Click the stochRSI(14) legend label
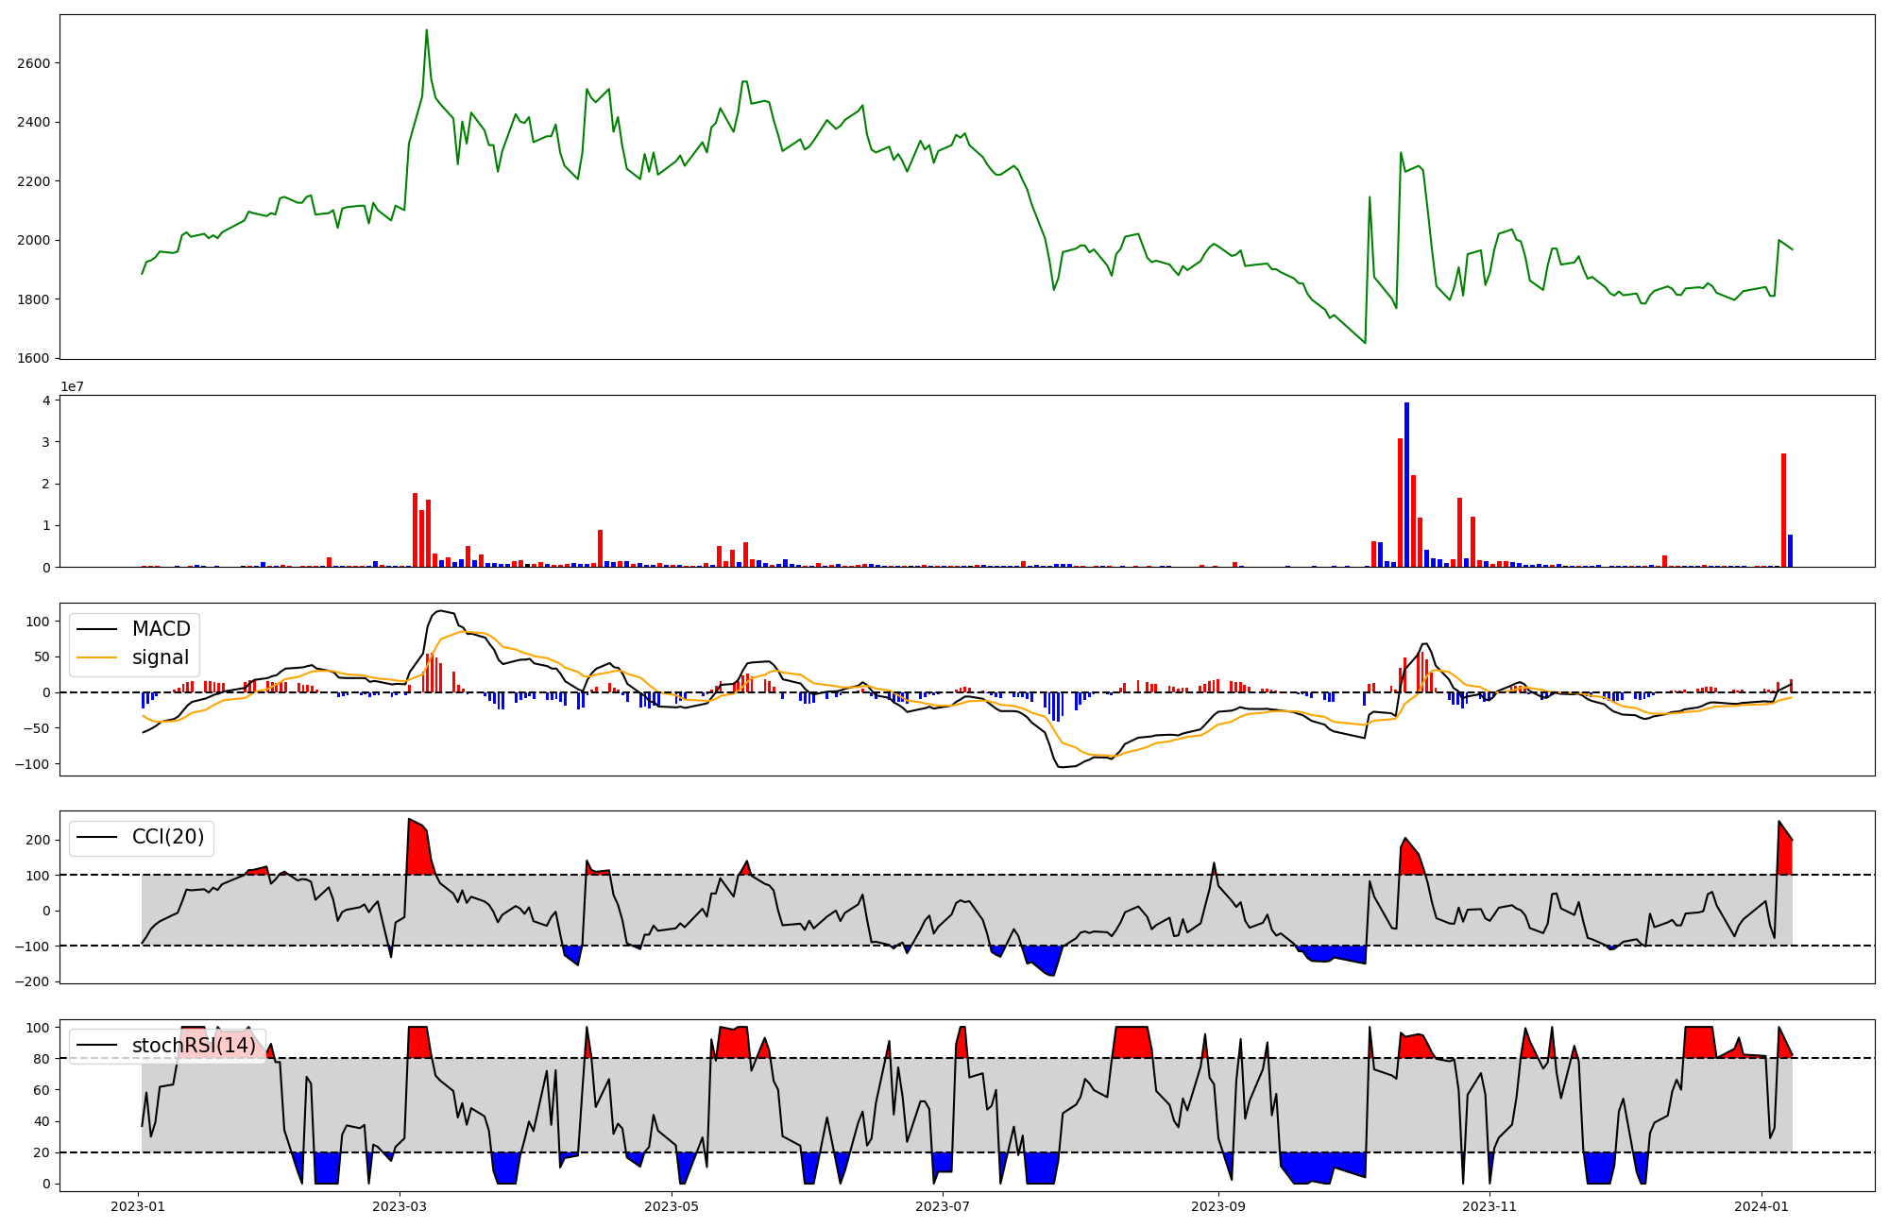Screen dimensions: 1889x1228 pyautogui.click(x=193, y=1046)
